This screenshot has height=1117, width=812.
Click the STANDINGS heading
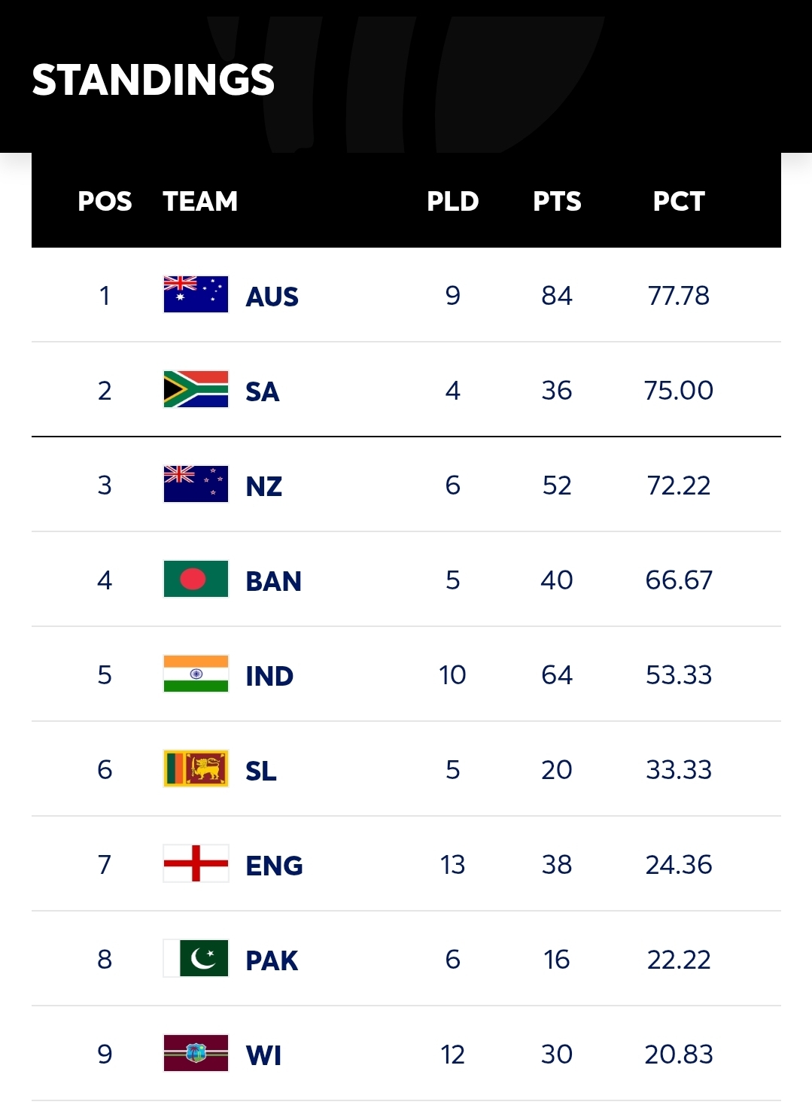click(154, 80)
